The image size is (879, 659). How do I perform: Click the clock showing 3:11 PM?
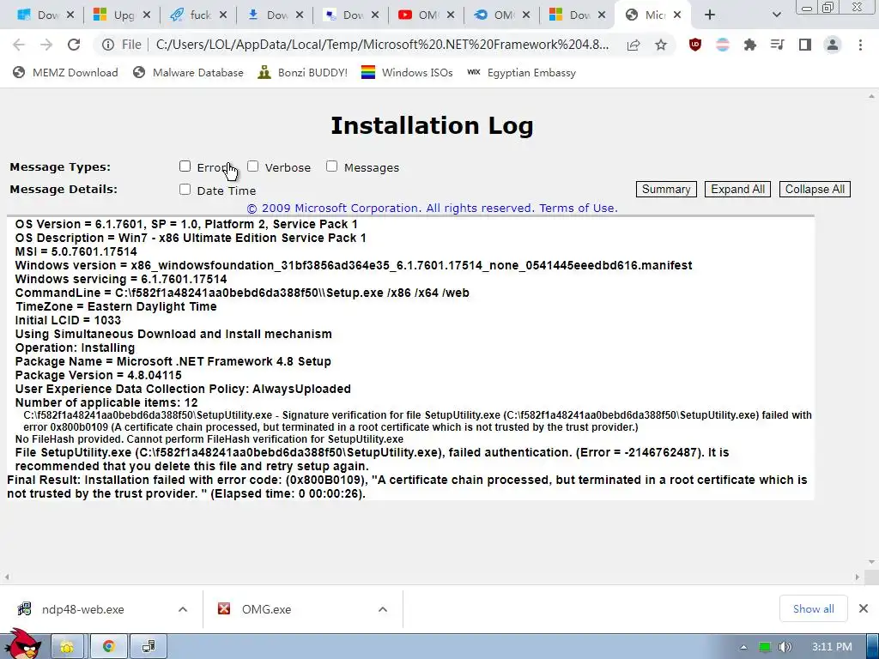[x=832, y=647]
